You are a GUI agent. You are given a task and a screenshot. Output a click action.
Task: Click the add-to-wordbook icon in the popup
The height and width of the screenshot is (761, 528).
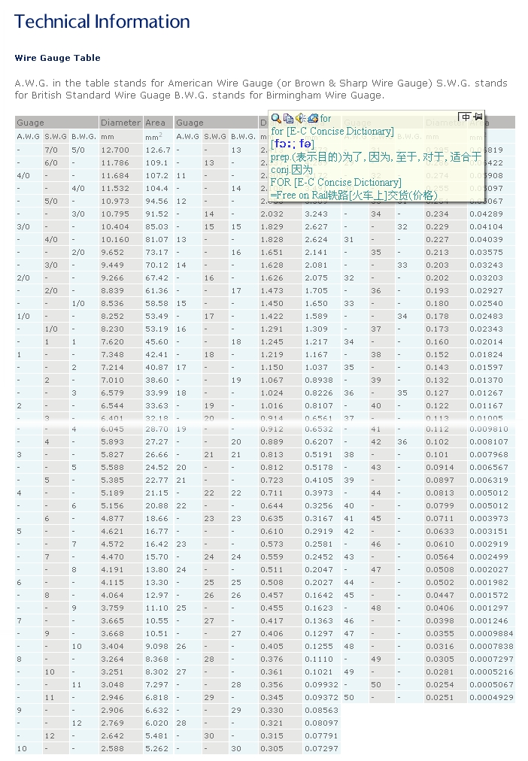pyautogui.click(x=313, y=118)
